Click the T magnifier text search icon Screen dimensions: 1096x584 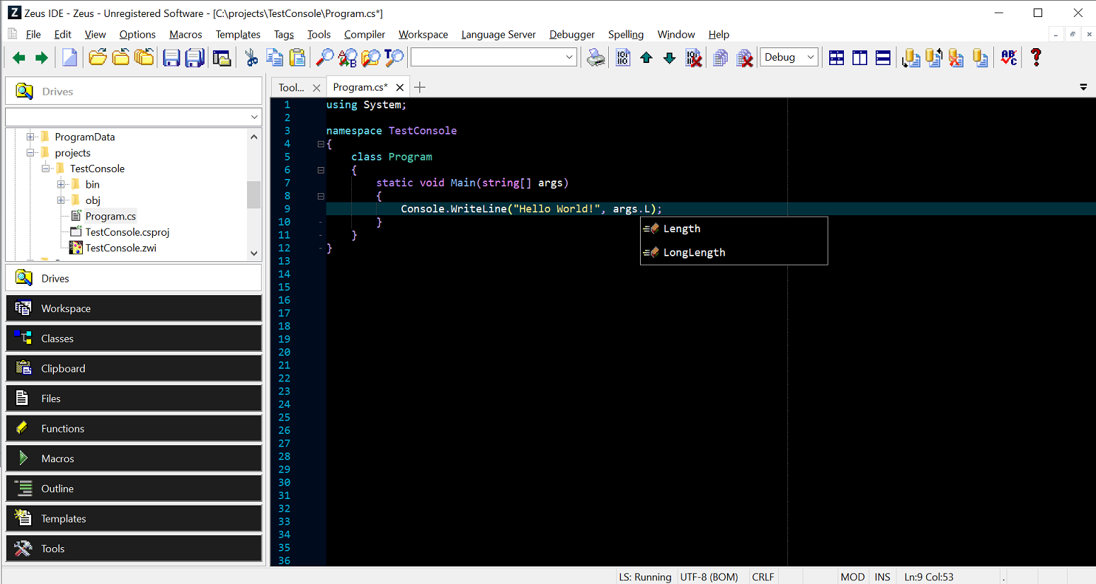394,58
